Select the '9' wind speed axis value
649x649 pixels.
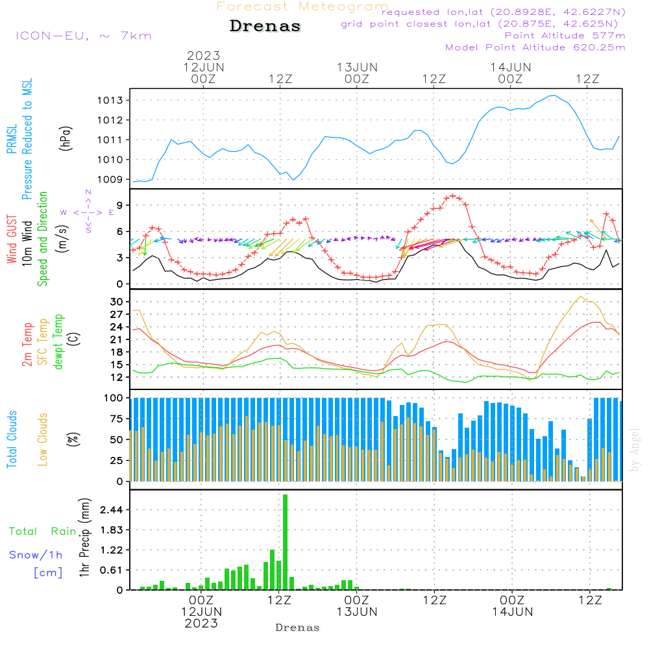click(119, 206)
